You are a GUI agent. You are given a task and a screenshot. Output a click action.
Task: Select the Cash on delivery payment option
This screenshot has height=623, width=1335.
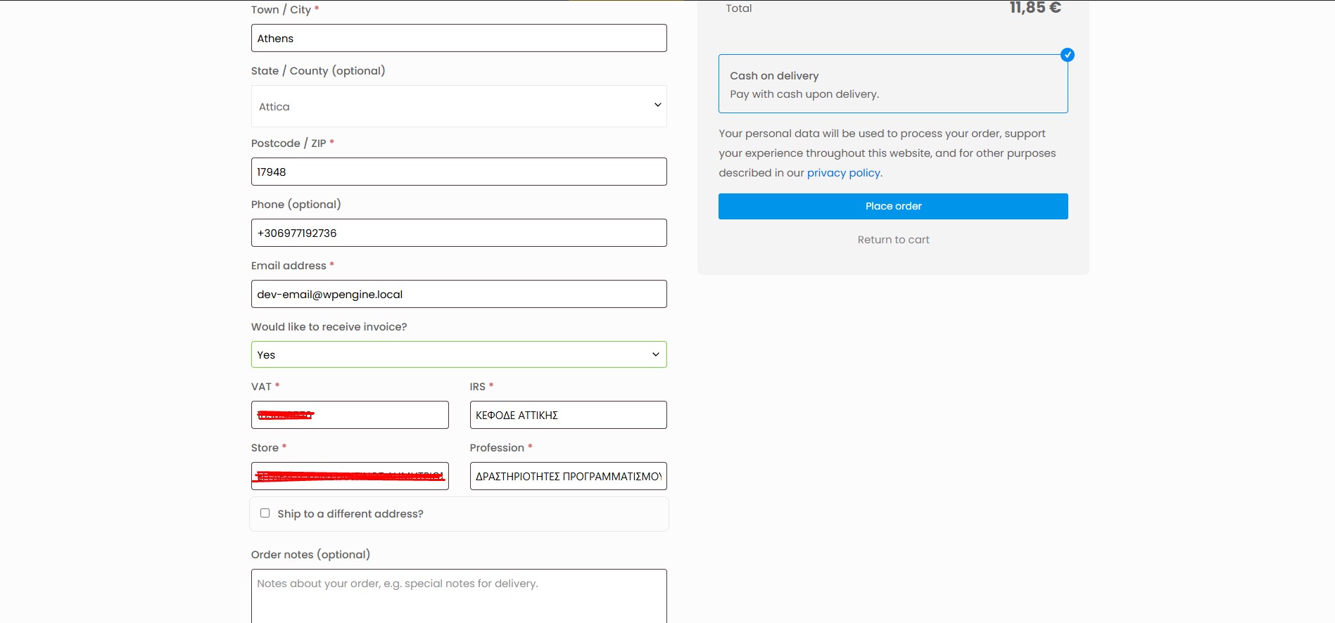point(893,84)
